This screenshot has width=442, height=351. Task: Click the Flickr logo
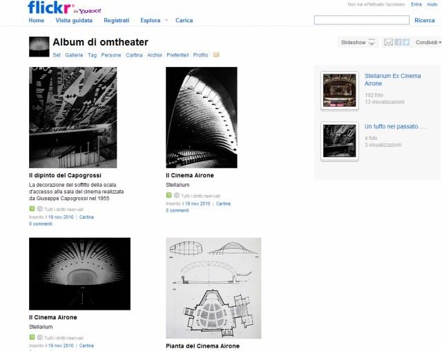50,8
